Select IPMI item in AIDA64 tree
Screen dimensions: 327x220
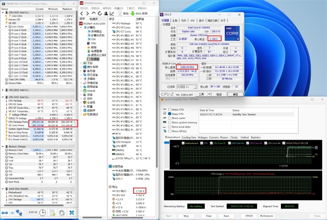point(92,43)
